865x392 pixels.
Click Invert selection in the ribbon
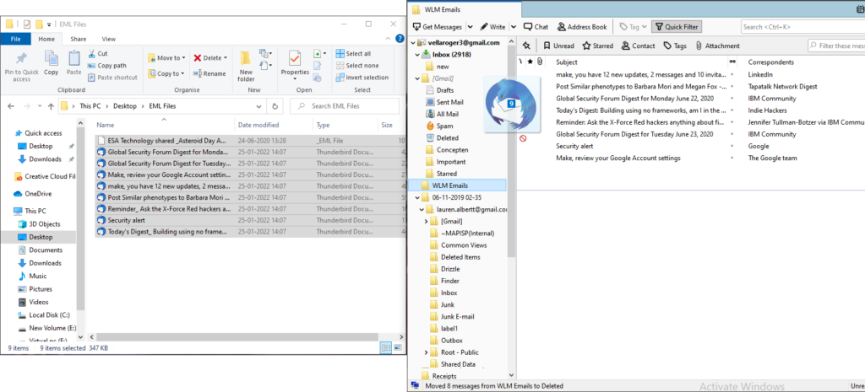click(360, 78)
